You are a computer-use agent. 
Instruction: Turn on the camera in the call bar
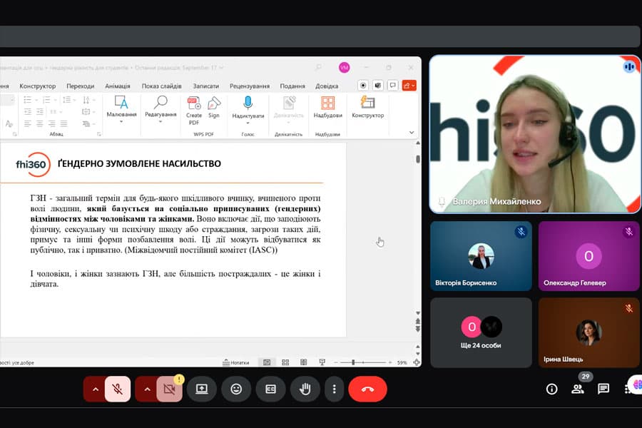click(x=169, y=389)
